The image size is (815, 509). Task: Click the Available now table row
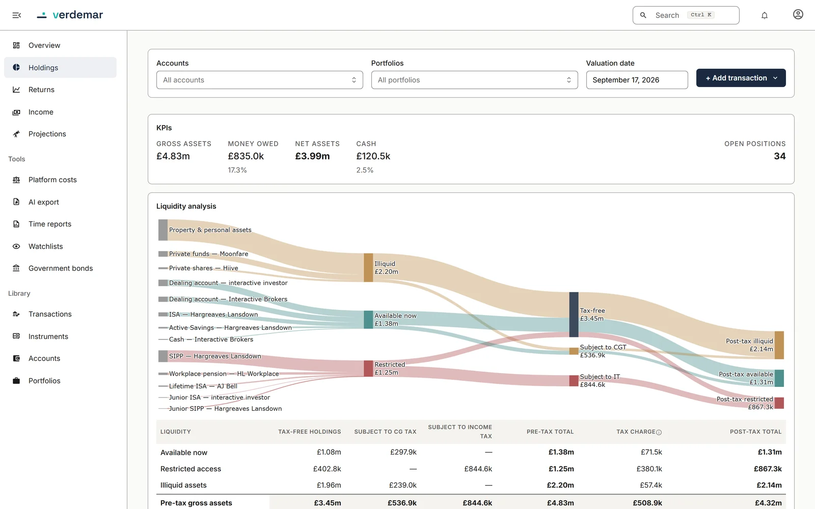coord(471,452)
